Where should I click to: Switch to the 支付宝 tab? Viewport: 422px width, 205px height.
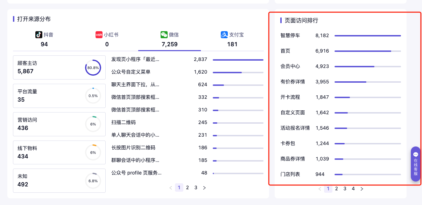pos(232,40)
